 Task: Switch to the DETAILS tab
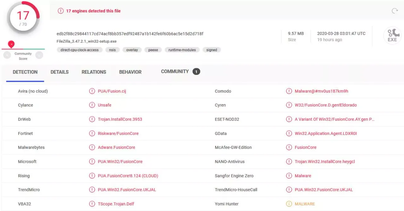coord(60,72)
